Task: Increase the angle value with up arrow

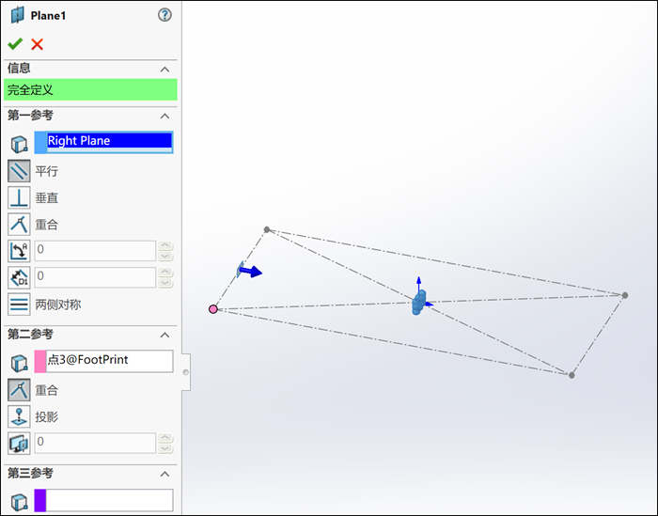Action: click(x=165, y=245)
